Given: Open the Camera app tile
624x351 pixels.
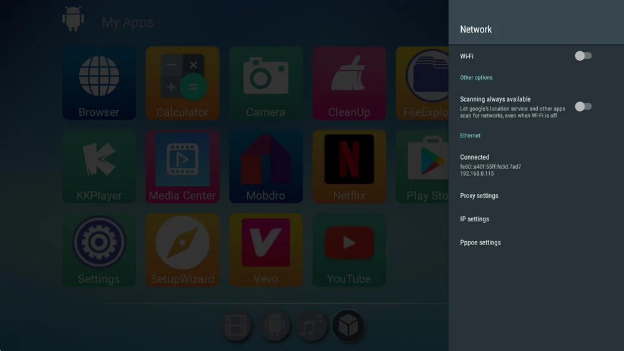Looking at the screenshot, I should (x=266, y=83).
